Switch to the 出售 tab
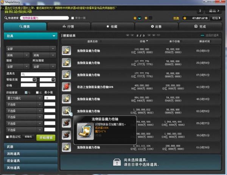This screenshot has width=227, height=175. click(x=156, y=27)
